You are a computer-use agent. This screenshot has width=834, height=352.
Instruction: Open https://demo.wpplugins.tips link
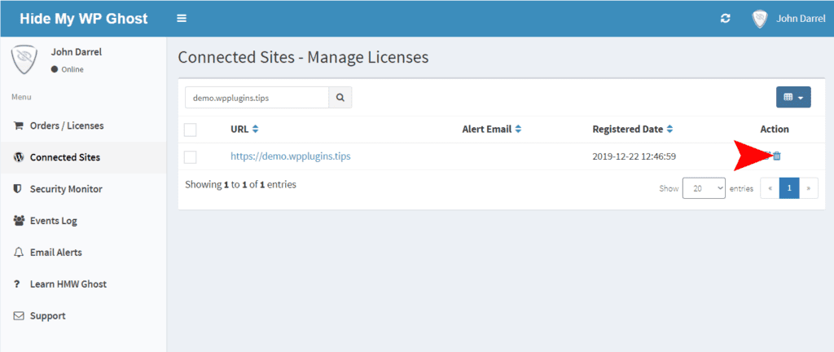point(291,156)
